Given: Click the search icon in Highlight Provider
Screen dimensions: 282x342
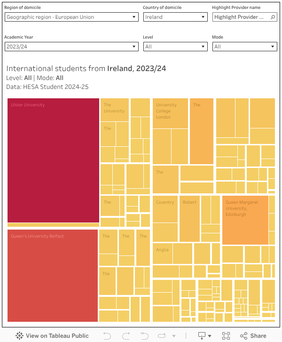Looking at the screenshot, I should [273, 17].
